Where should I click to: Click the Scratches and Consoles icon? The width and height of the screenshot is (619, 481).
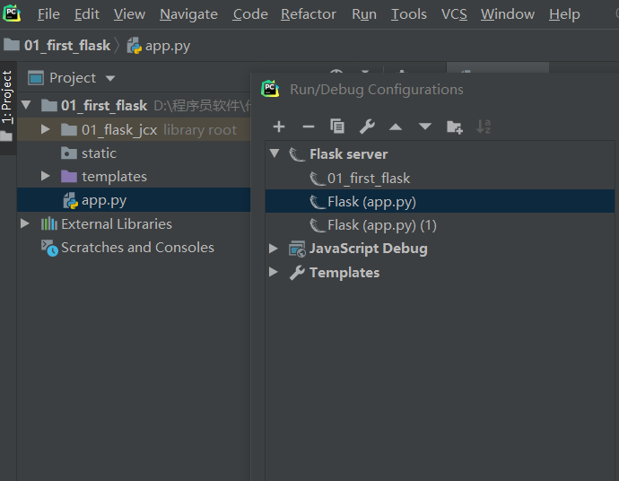click(49, 248)
